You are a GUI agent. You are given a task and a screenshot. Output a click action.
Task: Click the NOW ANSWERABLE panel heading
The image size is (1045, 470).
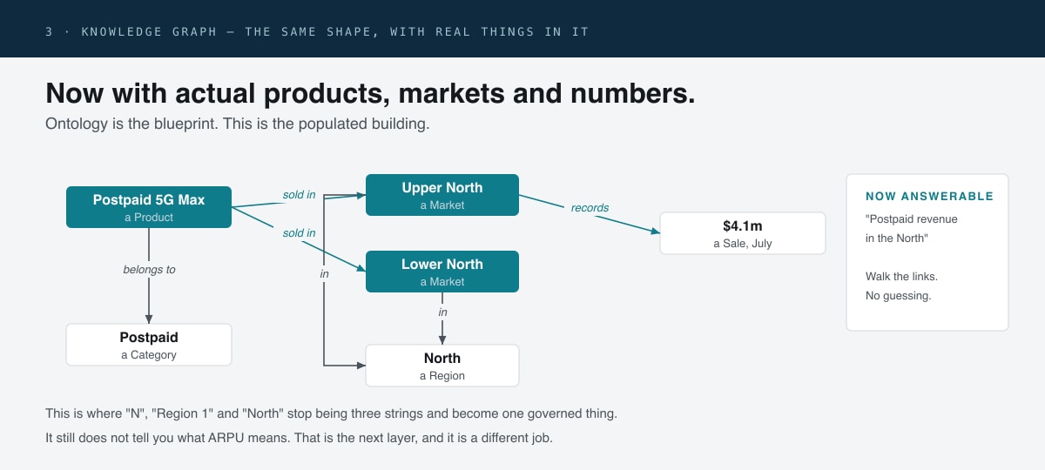[929, 197]
